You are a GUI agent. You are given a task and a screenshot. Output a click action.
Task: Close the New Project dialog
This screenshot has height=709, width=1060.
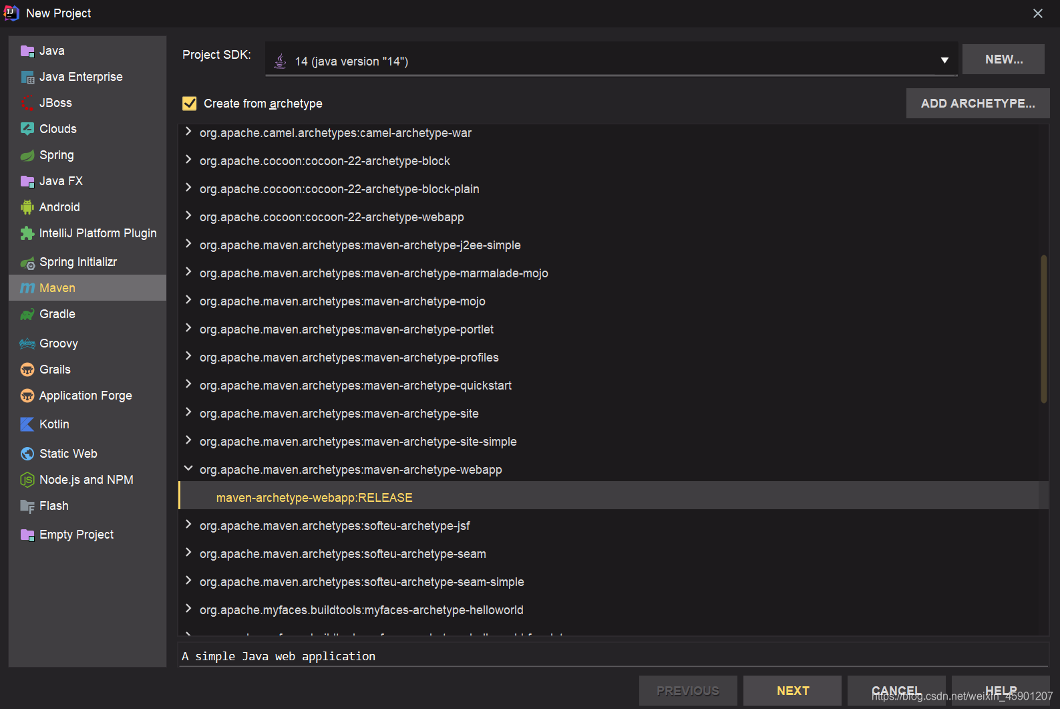coord(1038,13)
